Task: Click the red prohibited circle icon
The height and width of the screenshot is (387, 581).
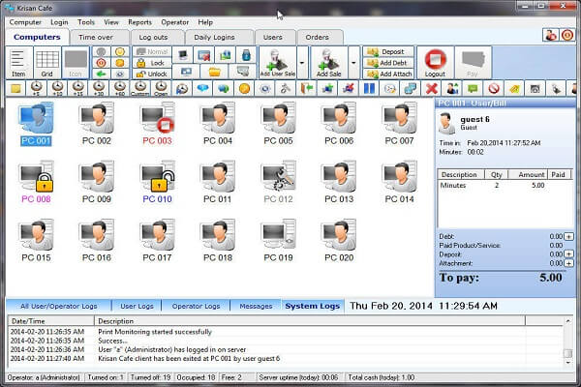Action: click(x=494, y=89)
